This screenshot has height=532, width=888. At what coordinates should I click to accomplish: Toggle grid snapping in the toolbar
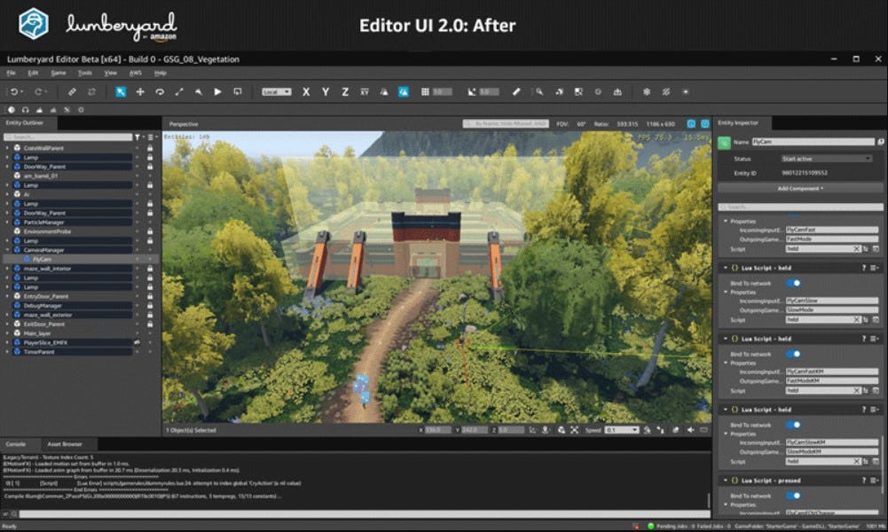(423, 90)
